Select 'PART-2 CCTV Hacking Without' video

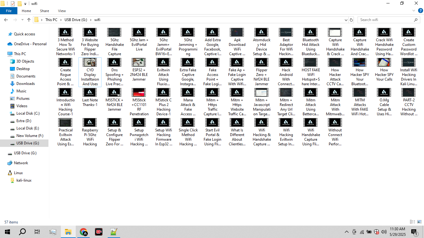tap(408, 102)
